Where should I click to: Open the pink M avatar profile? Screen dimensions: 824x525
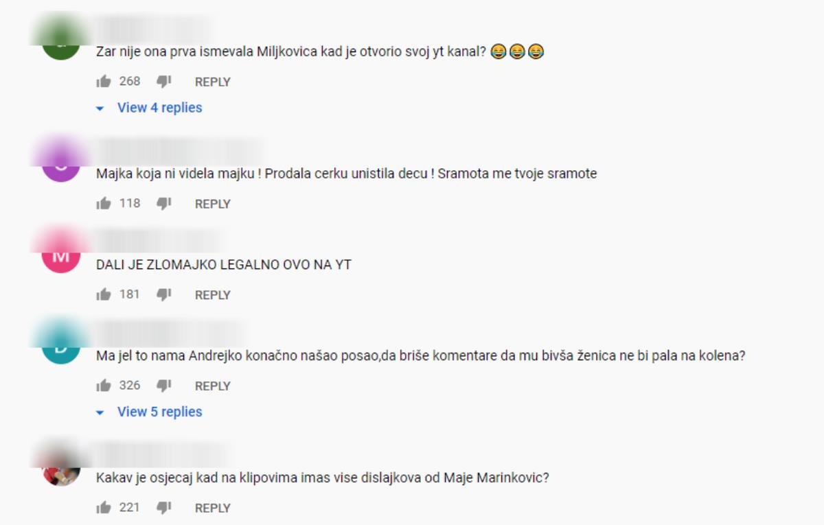[x=61, y=255]
